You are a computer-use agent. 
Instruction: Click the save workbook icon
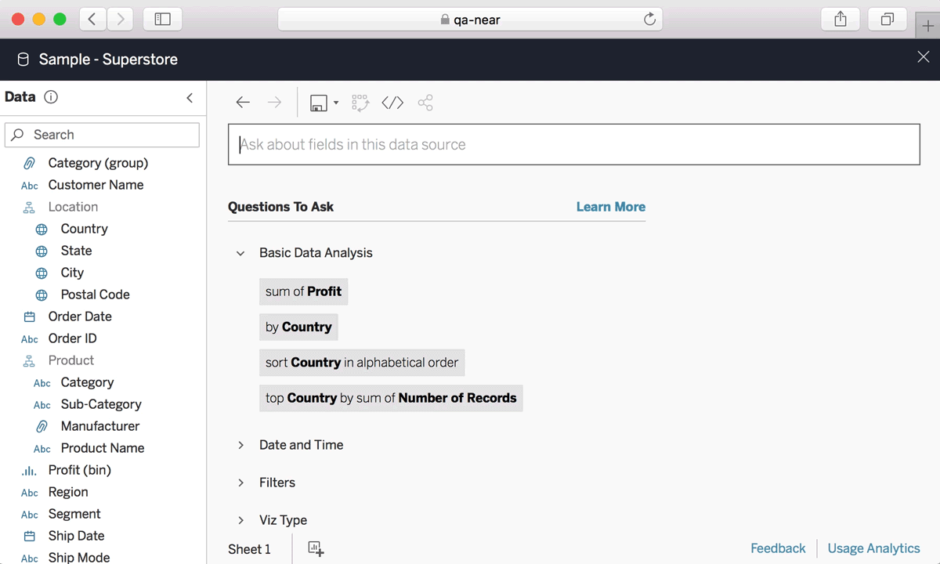[319, 102]
